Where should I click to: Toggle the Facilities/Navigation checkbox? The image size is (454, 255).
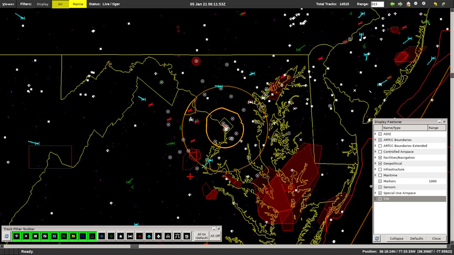click(x=380, y=158)
